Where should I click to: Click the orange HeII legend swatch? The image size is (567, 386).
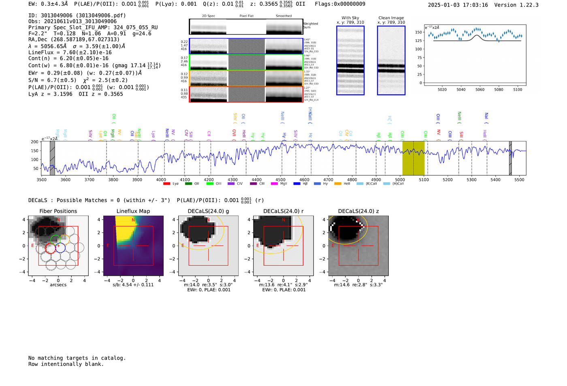tap(338, 184)
